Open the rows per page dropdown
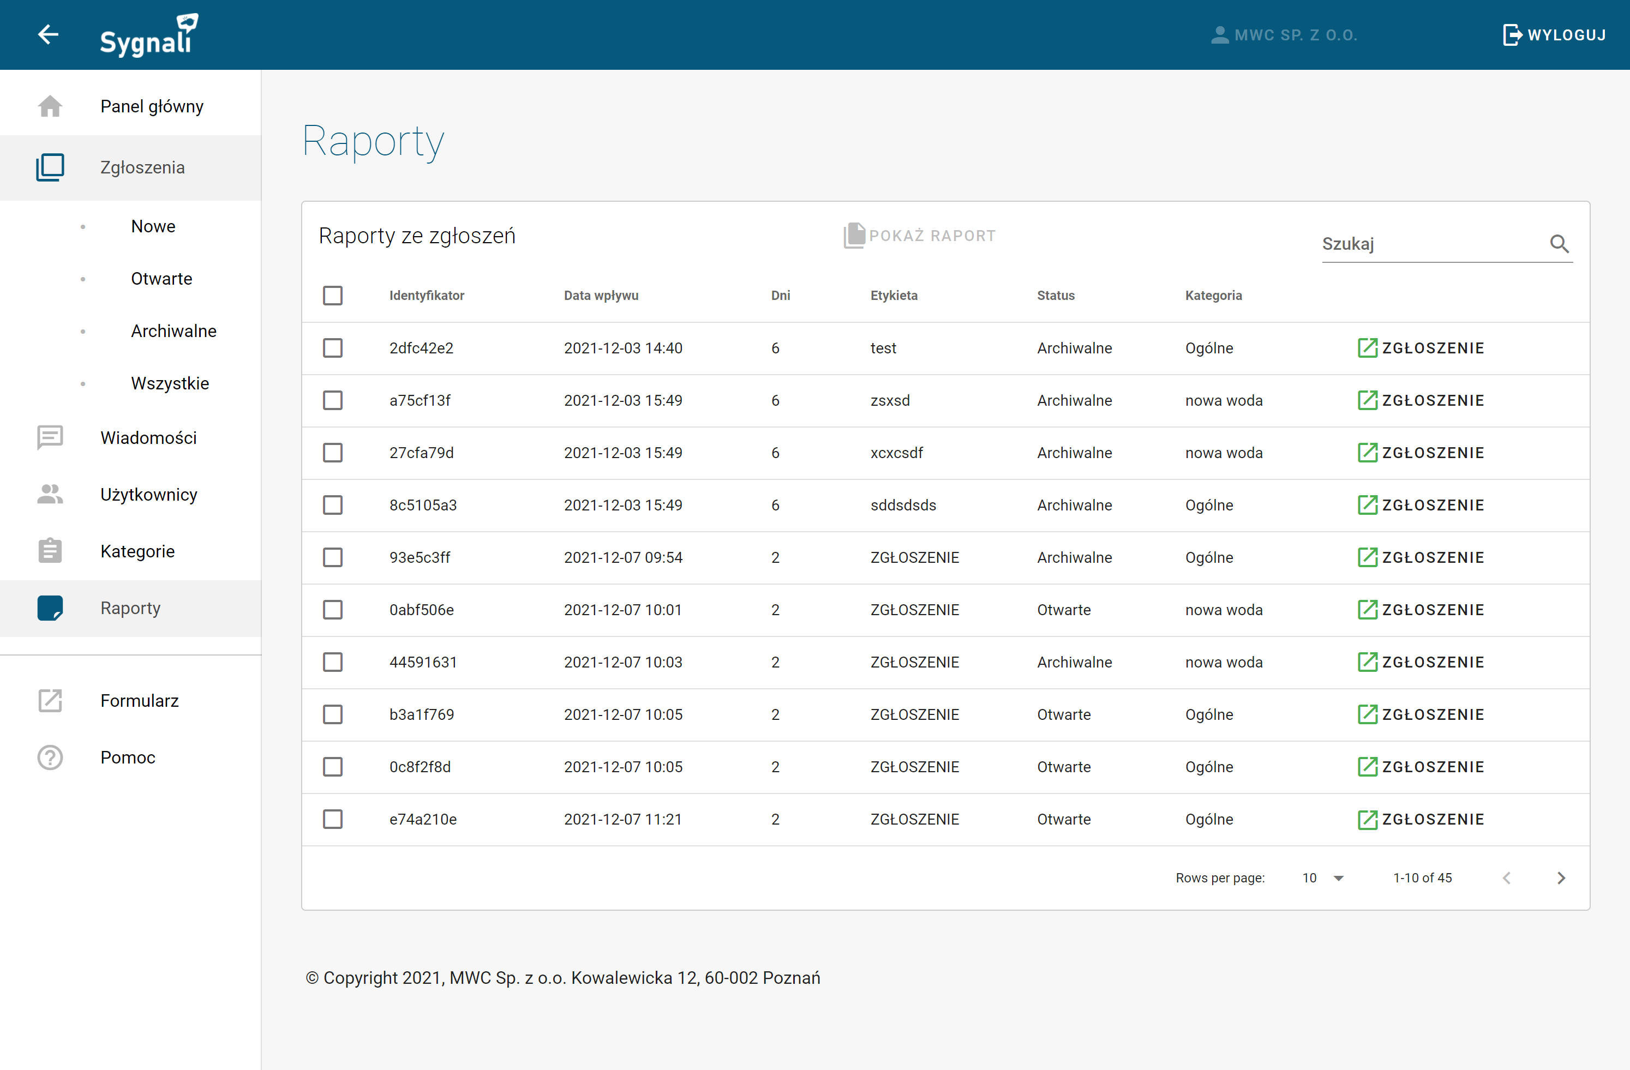Image resolution: width=1630 pixels, height=1070 pixels. 1322,877
